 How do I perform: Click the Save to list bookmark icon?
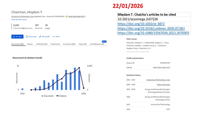tap(27, 37)
